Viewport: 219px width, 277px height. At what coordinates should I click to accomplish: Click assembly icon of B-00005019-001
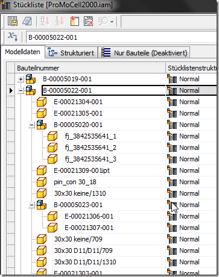click(x=31, y=79)
